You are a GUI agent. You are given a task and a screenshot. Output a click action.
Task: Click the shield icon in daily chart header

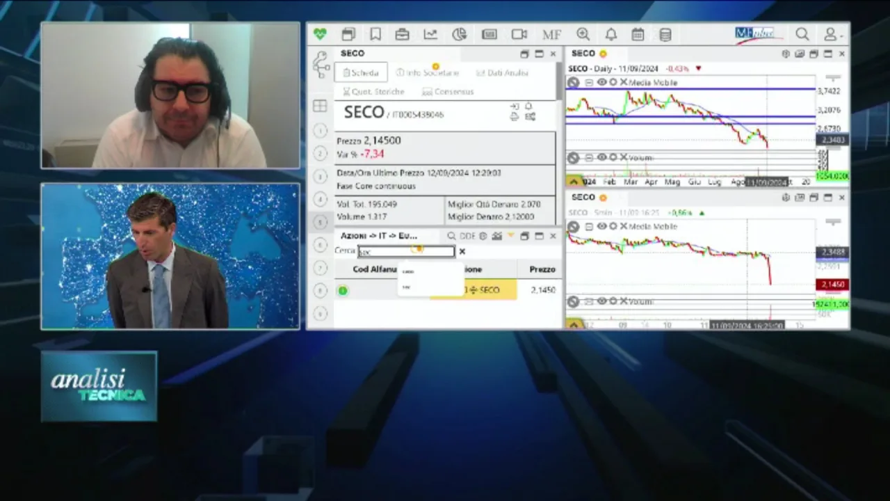pyautogui.click(x=786, y=54)
